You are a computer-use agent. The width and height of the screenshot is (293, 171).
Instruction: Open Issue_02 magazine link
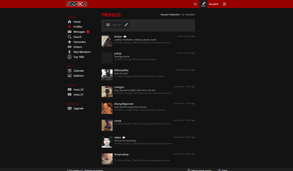(x=78, y=90)
